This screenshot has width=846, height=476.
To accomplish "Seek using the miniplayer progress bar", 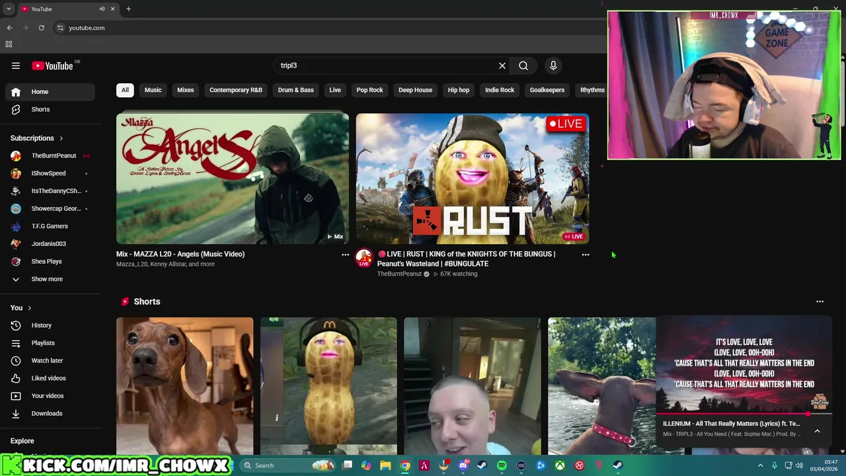I will (744, 414).
